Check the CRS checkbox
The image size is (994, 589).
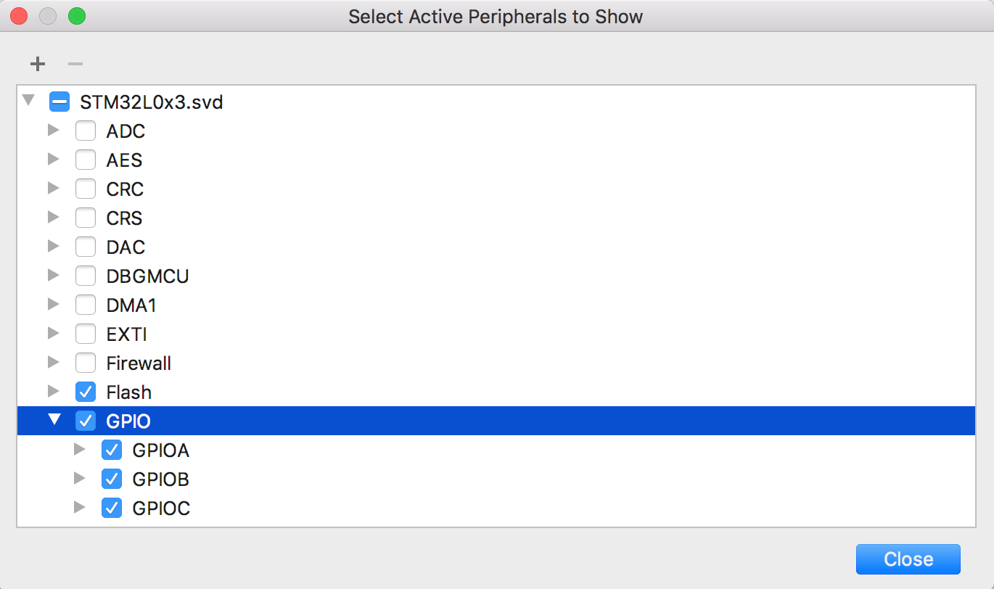pos(86,218)
